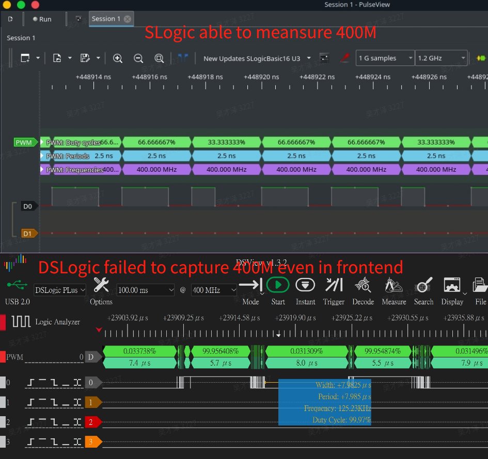Click the File icon in DSView toolbar
488x459 pixels.
click(481, 285)
